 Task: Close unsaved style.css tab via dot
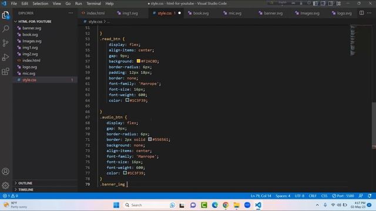click(179, 13)
